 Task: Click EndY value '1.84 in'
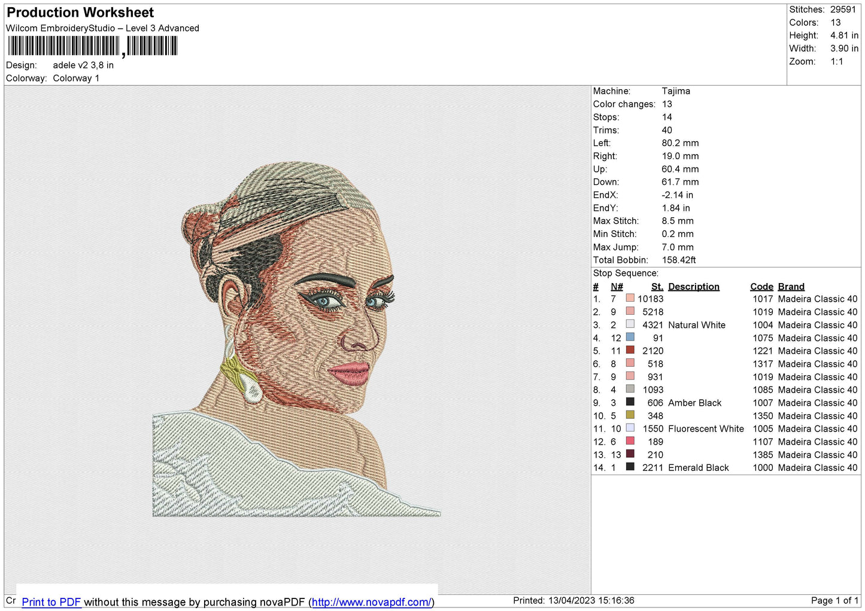pyautogui.click(x=676, y=208)
